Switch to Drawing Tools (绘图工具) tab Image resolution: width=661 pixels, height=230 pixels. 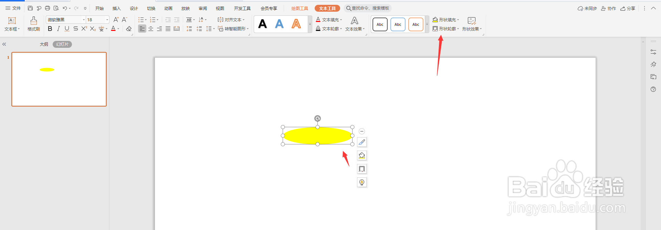click(x=300, y=8)
